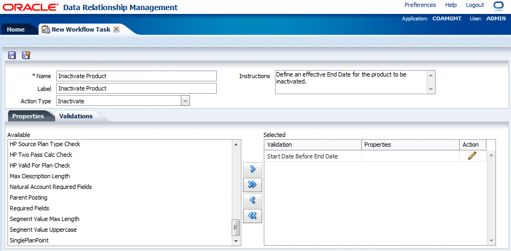Click the Save icon in the toolbar
511x251 pixels.
[x=12, y=55]
